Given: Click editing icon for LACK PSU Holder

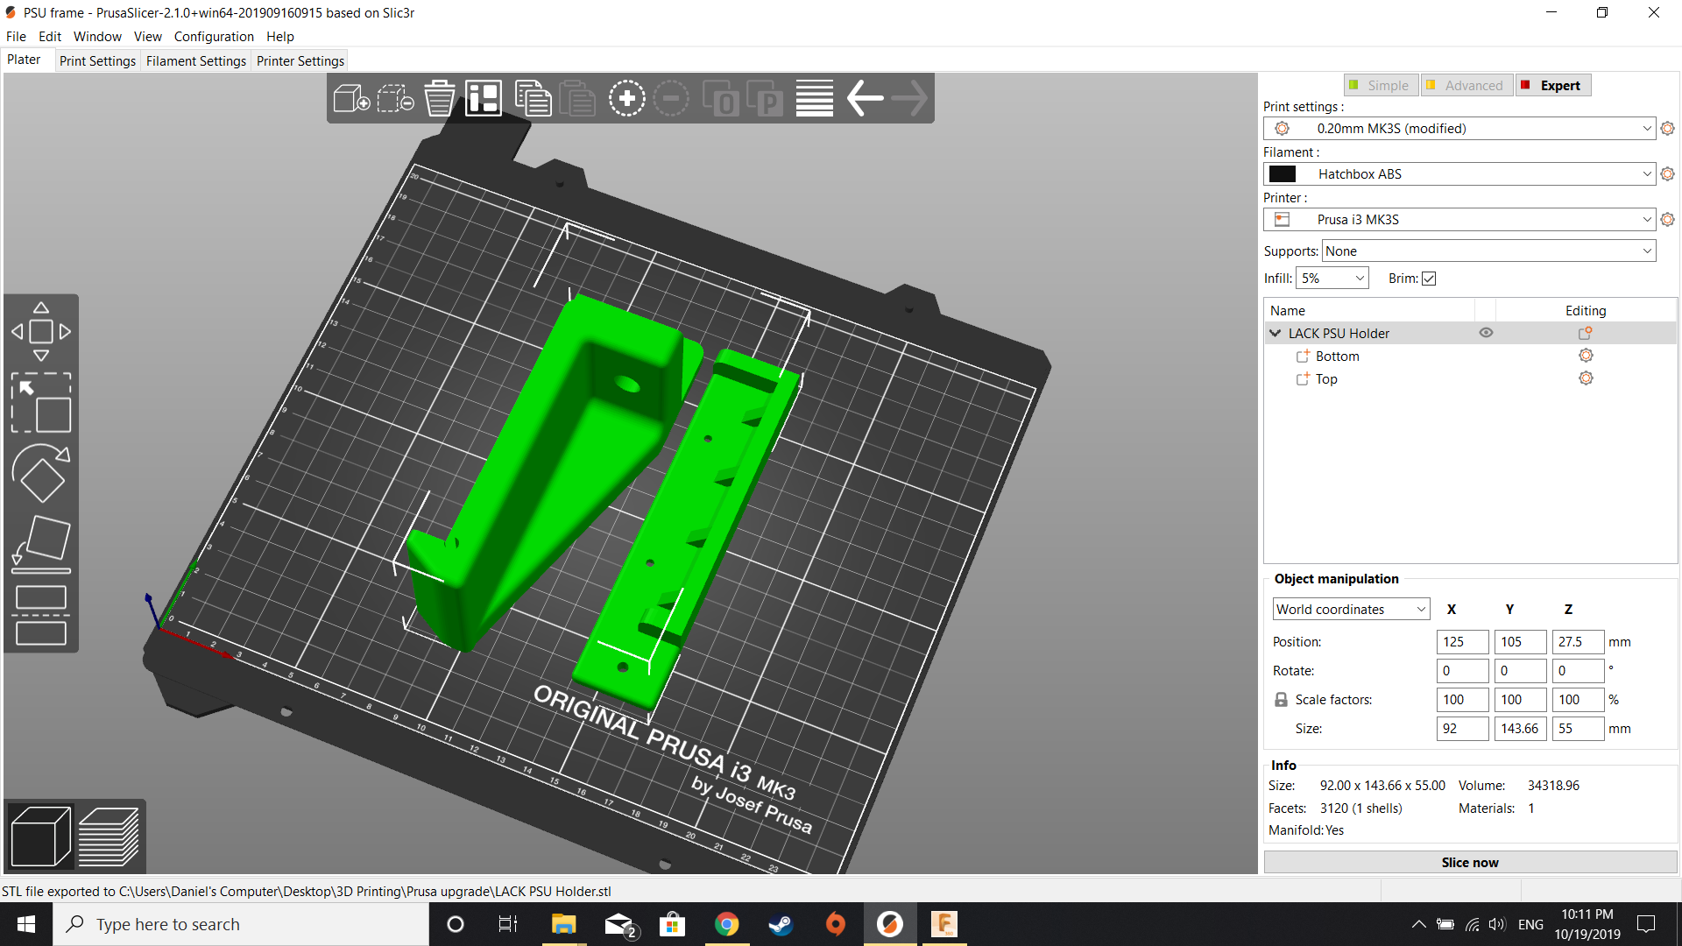Looking at the screenshot, I should [x=1586, y=333].
